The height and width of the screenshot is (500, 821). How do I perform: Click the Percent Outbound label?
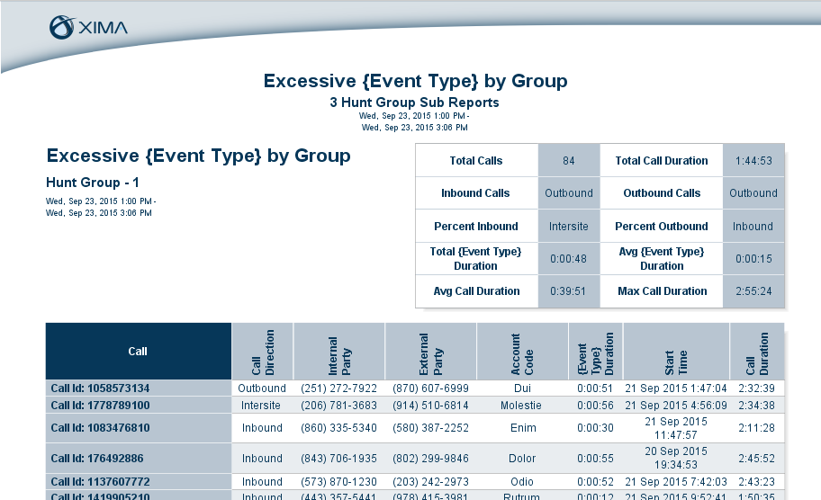tap(662, 227)
